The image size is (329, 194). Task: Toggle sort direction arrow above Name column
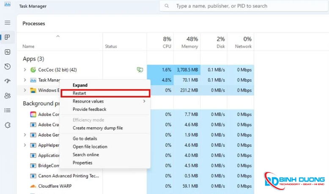click(x=58, y=36)
